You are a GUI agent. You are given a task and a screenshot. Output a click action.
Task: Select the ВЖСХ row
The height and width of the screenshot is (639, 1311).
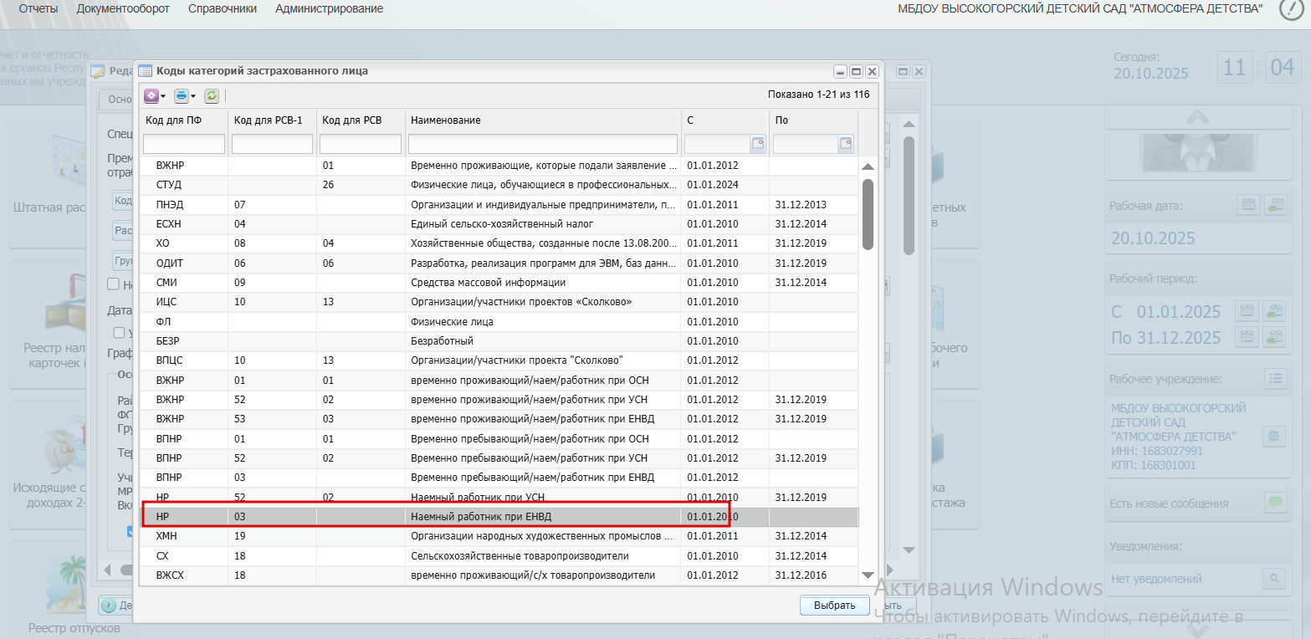(499, 575)
